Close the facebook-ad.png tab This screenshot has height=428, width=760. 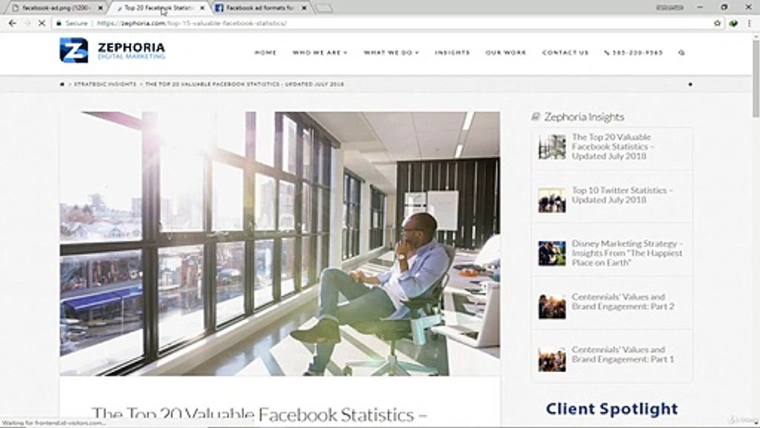click(x=100, y=8)
